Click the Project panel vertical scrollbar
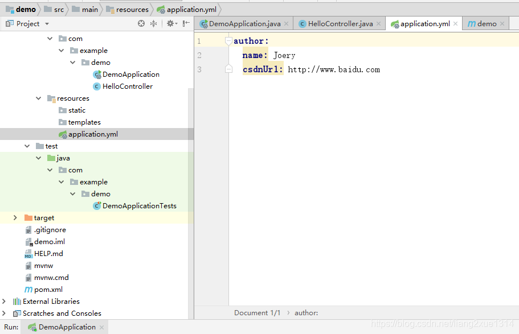 pyautogui.click(x=191, y=203)
